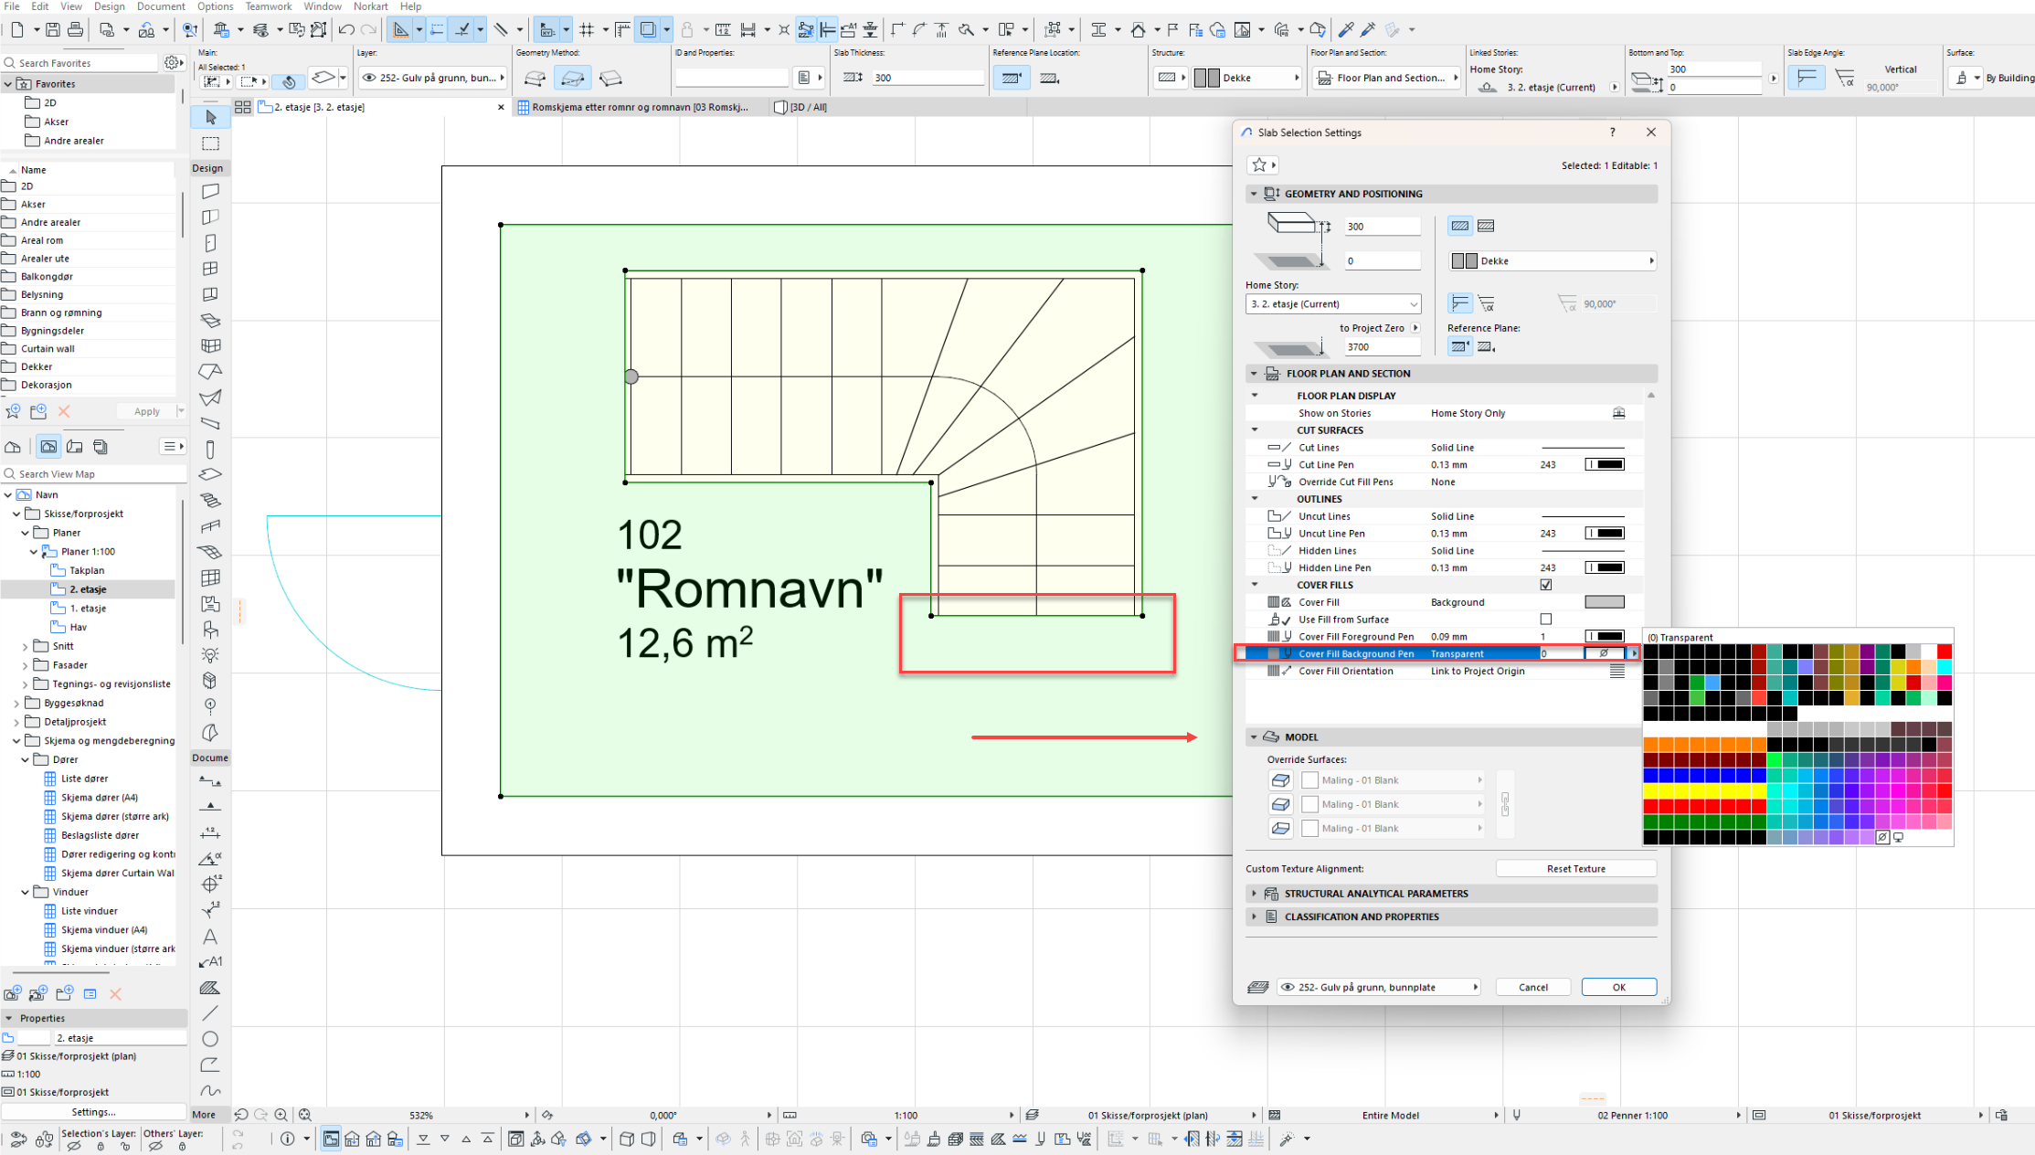2035x1155 pixels.
Task: Click the Line drawing tool
Action: tap(210, 1013)
